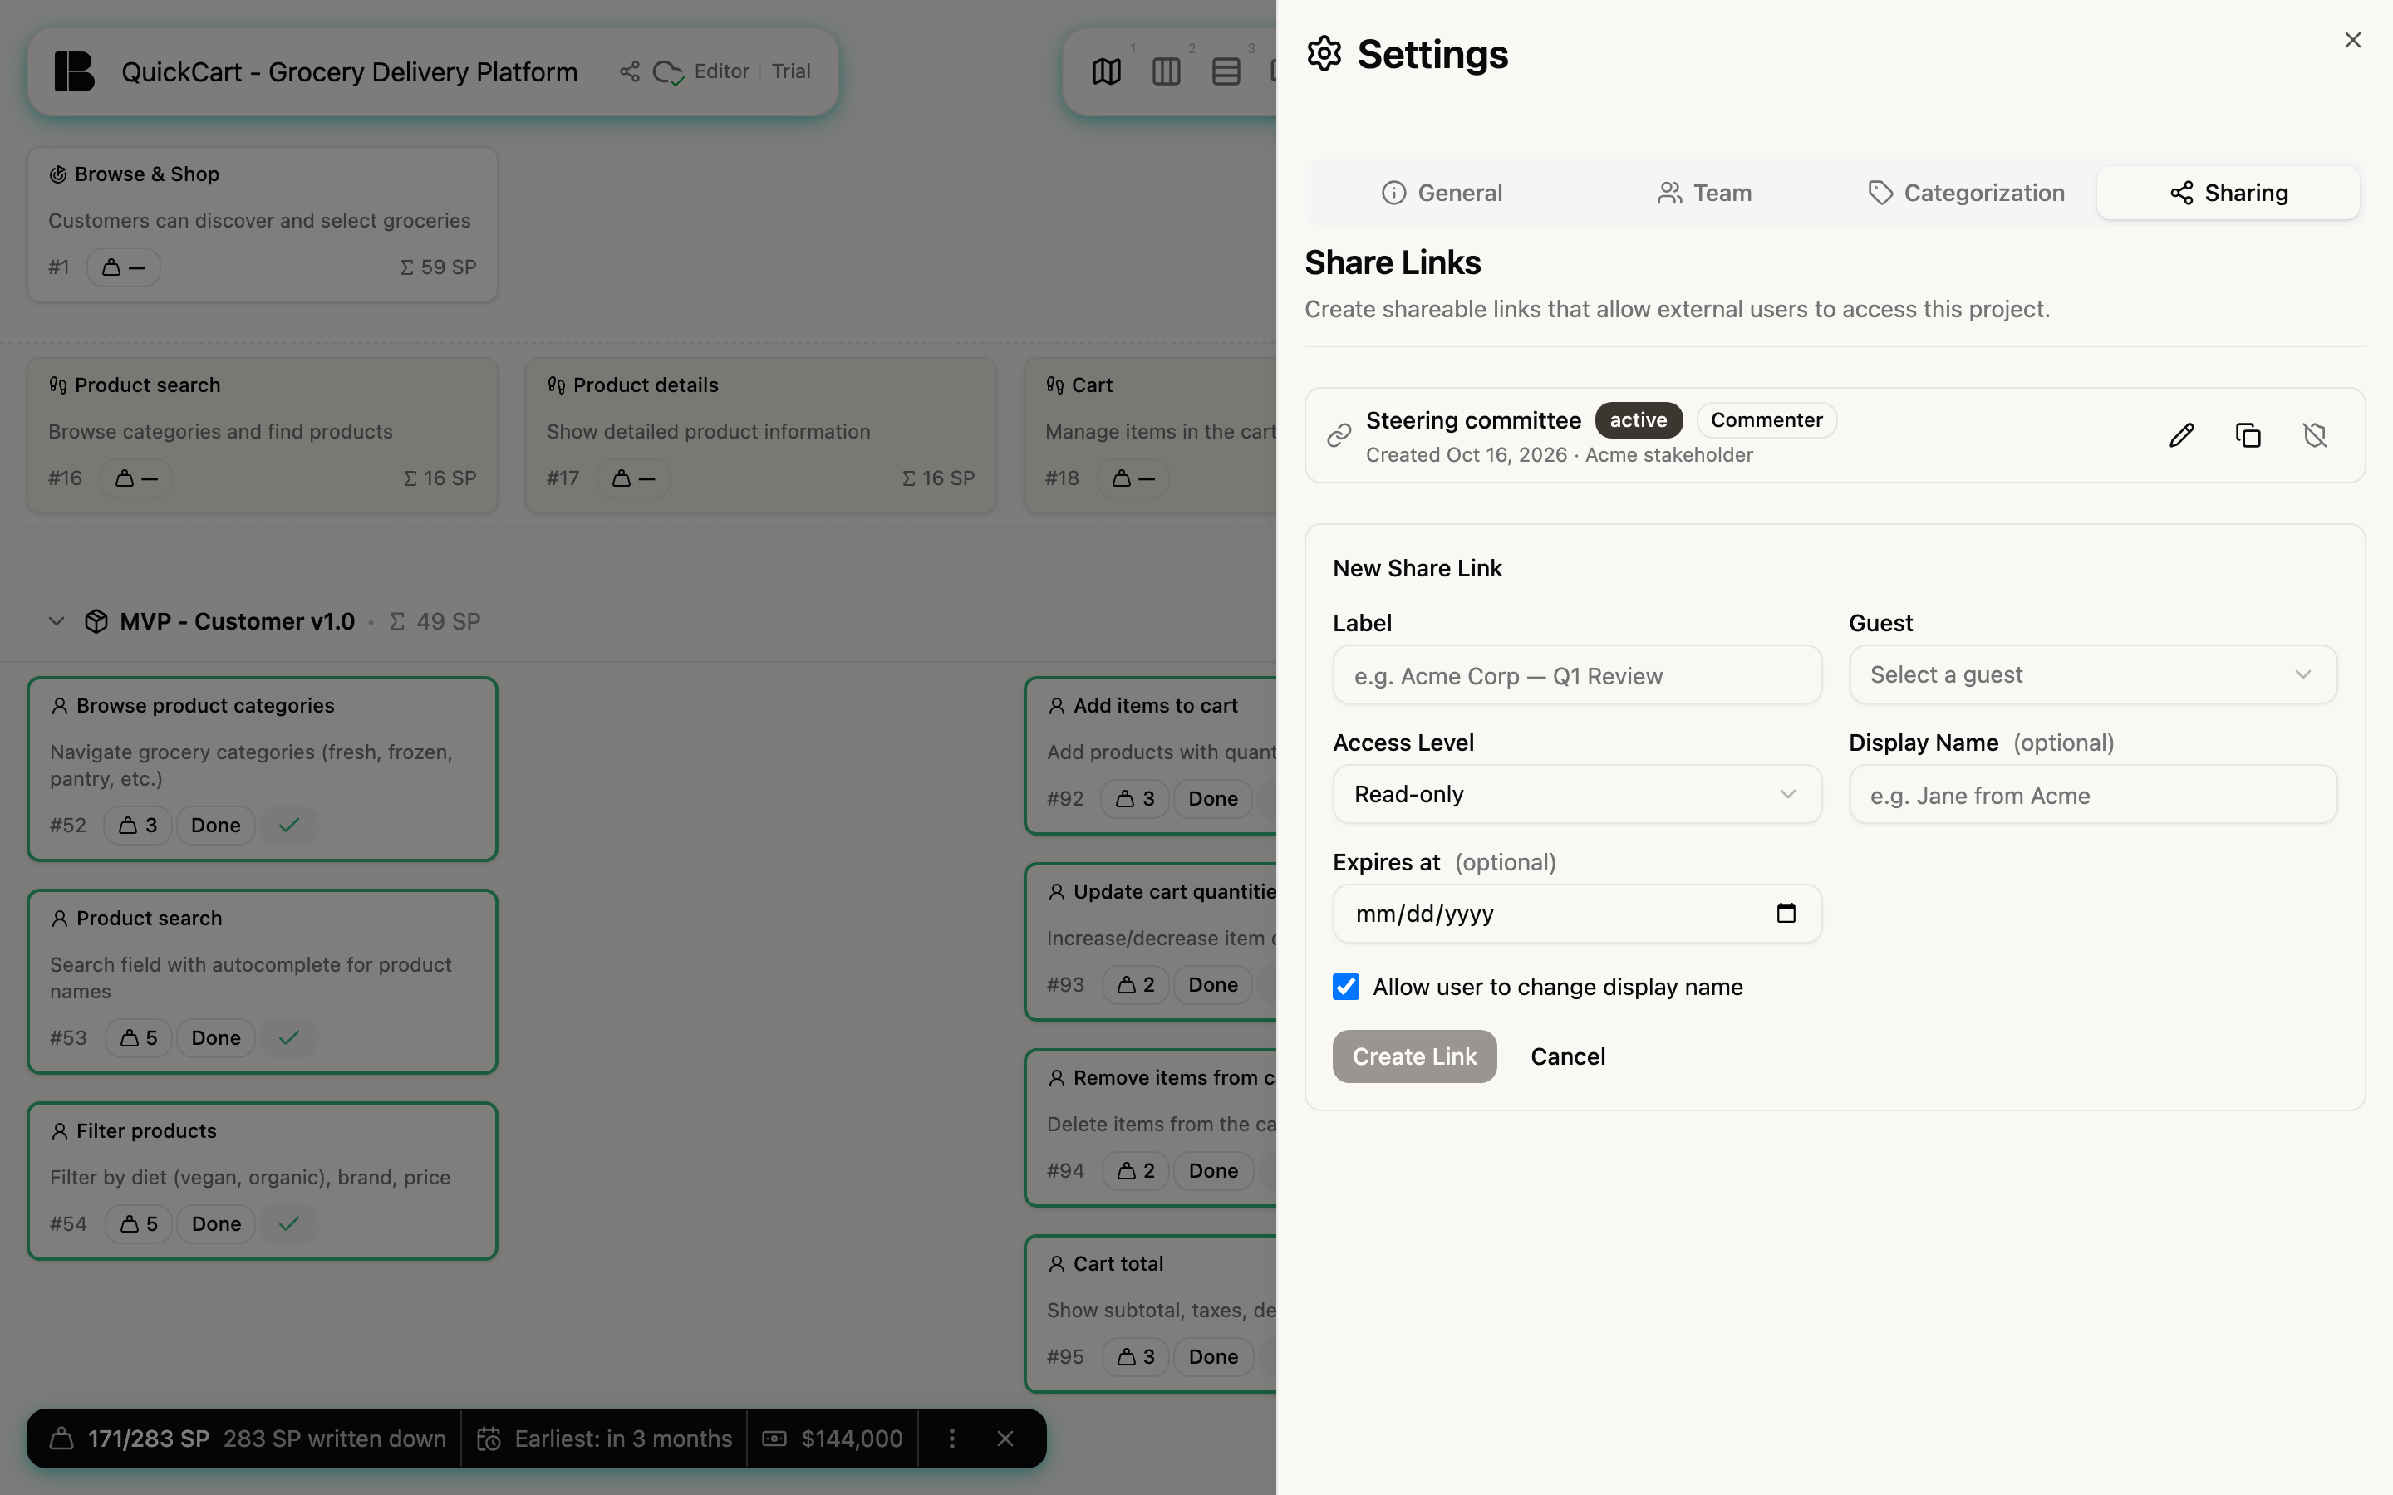Open the General settings tab
This screenshot has height=1495, width=2393.
pyautogui.click(x=1441, y=193)
